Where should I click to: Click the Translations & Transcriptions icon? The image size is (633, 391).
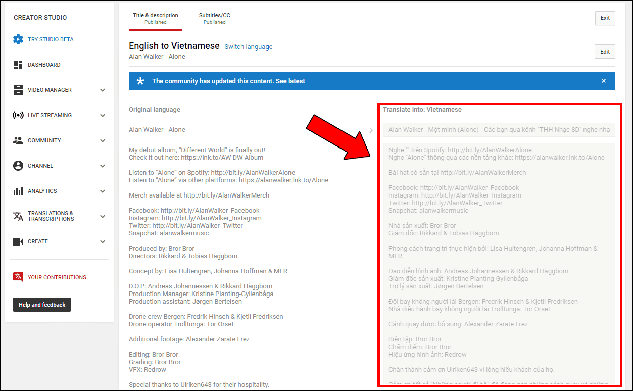18,216
